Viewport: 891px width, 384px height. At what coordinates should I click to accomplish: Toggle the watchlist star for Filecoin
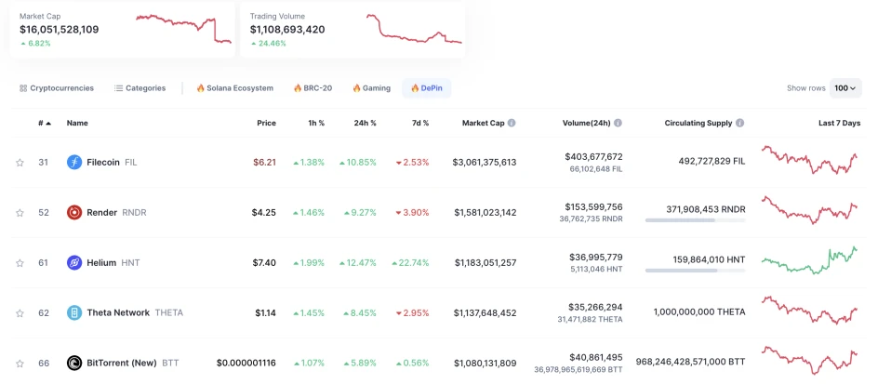click(x=20, y=163)
